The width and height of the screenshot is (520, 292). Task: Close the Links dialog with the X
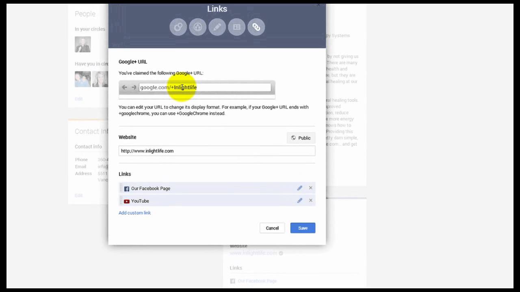click(x=318, y=5)
